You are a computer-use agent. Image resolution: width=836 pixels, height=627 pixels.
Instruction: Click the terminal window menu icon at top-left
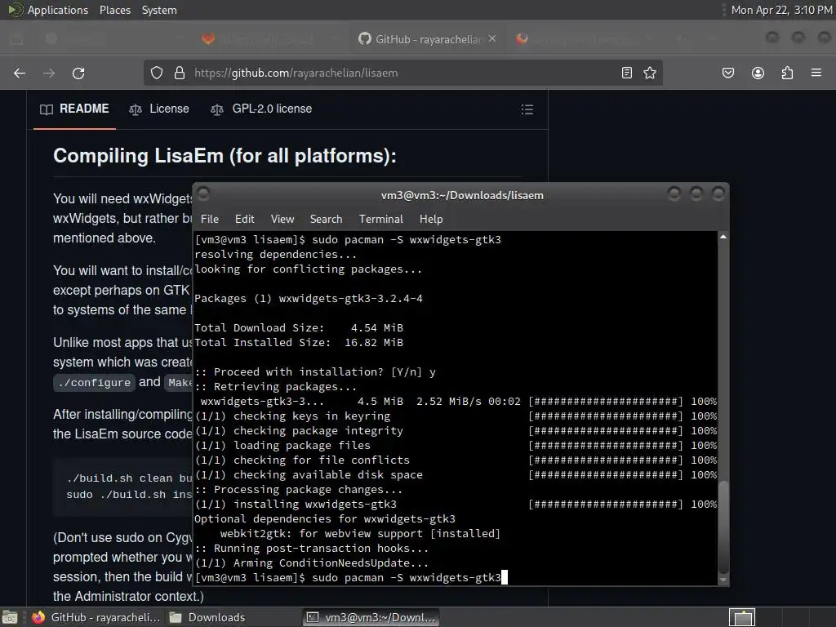pos(203,194)
